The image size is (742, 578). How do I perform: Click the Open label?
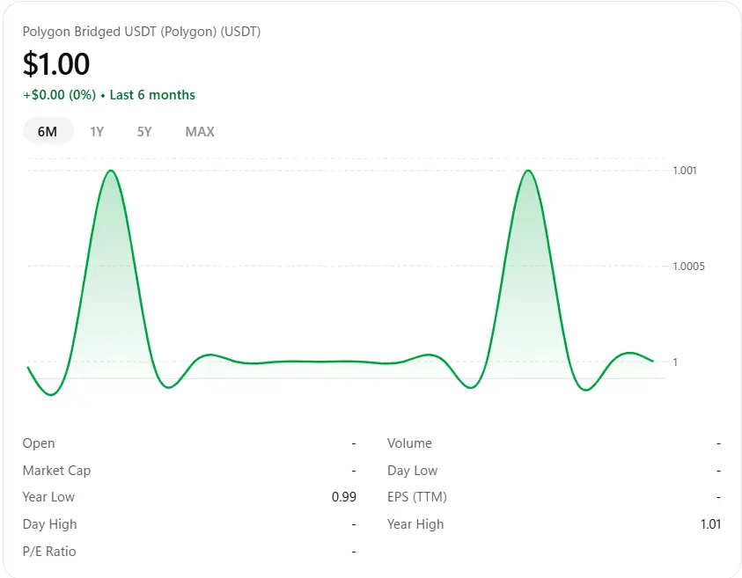click(39, 443)
